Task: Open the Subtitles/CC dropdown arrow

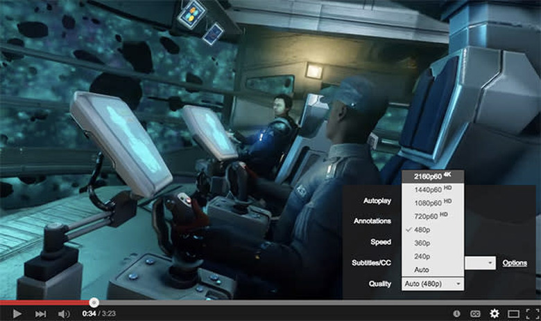Action: tap(490, 263)
